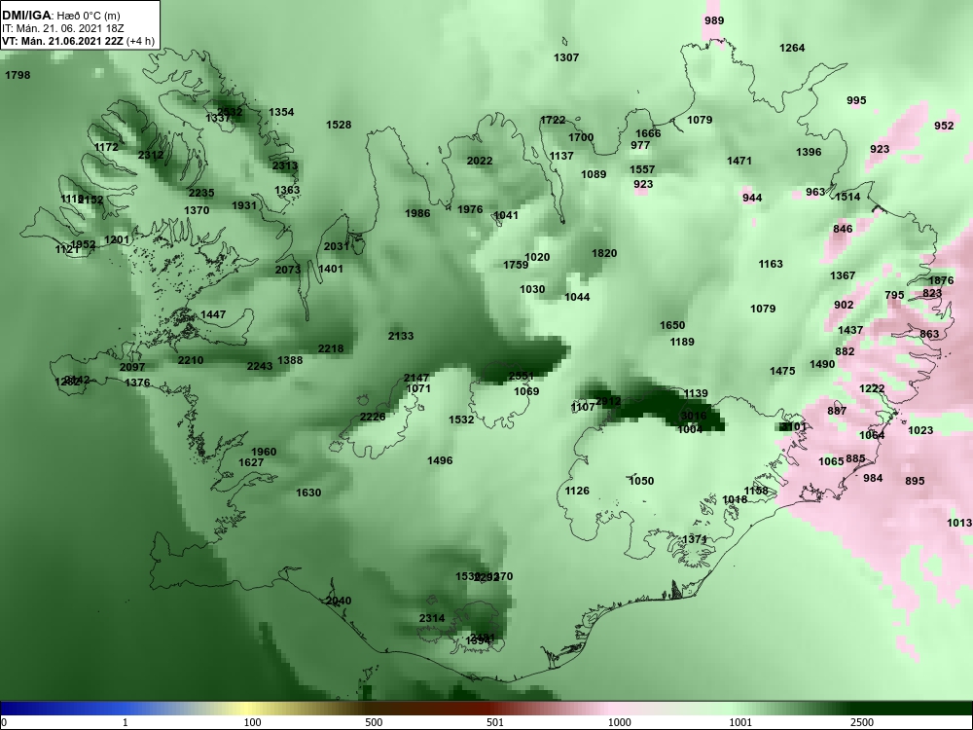973x730 pixels.
Task: Click the 2226 value beside the glacier
Action: coord(373,418)
